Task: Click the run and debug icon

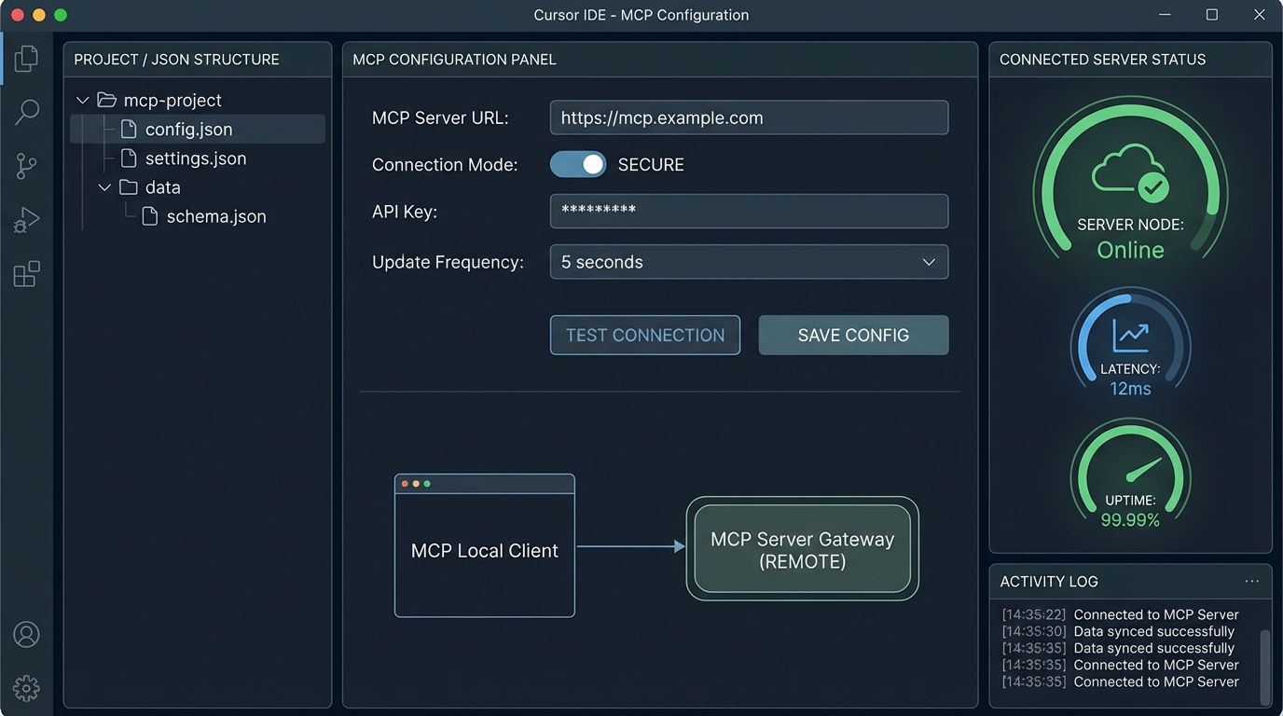Action: pyautogui.click(x=26, y=220)
